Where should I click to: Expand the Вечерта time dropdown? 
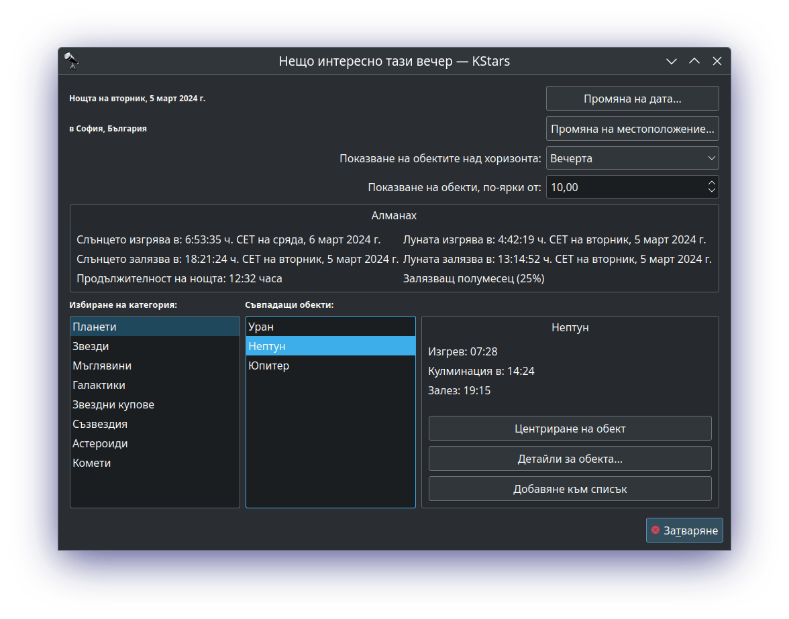632,158
